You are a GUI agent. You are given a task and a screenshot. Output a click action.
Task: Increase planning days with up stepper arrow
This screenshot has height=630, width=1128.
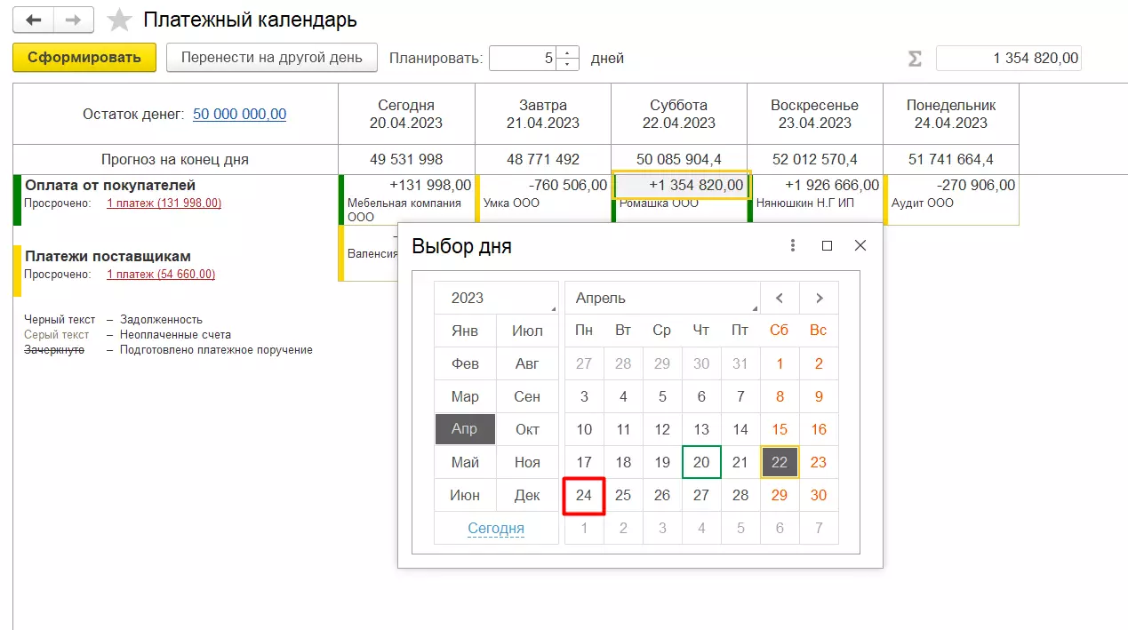point(568,52)
